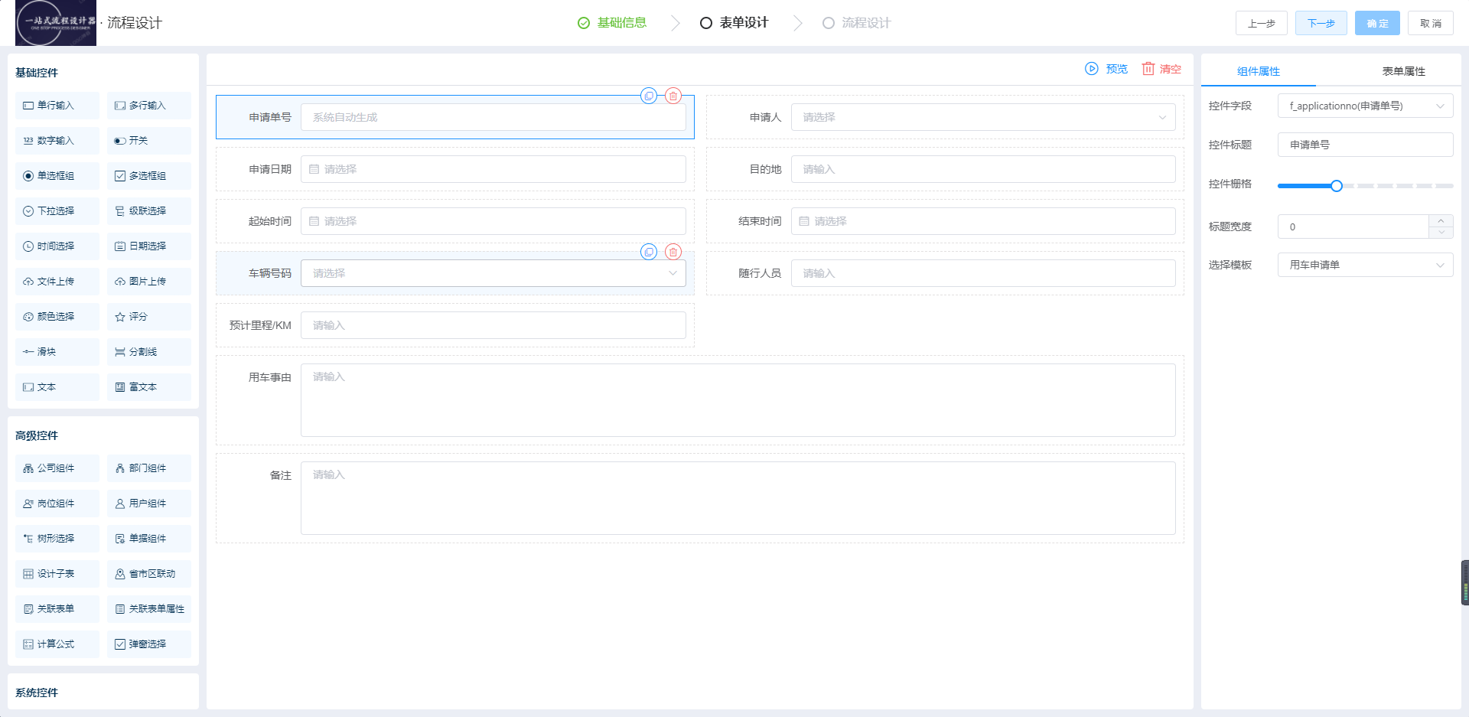Add the 设计子表 control
The height and width of the screenshot is (717, 1469).
[57, 574]
